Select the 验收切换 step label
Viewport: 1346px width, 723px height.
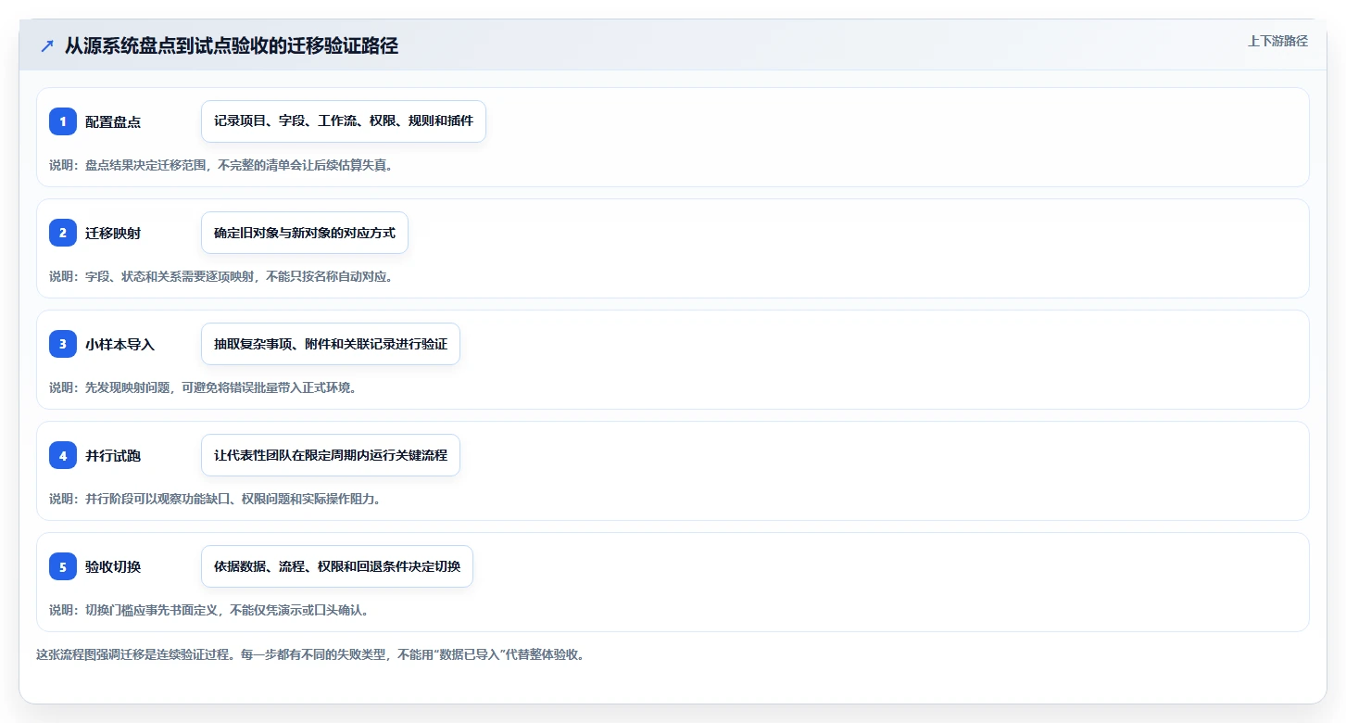click(113, 566)
